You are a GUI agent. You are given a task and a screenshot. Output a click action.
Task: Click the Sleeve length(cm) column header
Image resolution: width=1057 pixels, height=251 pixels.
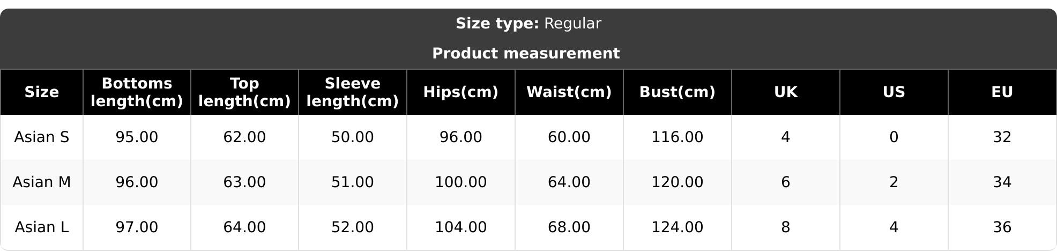coord(352,92)
